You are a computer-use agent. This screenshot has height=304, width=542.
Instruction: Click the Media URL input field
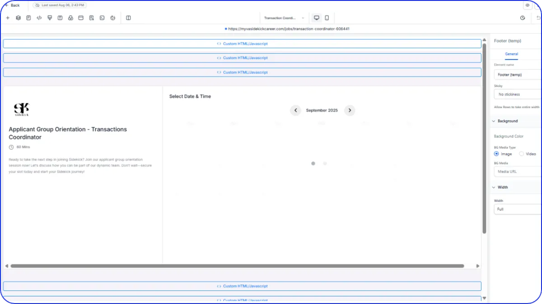[x=518, y=172]
